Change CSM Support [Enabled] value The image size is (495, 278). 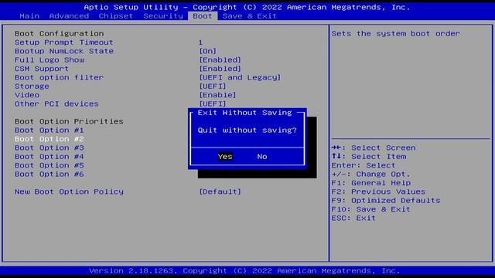tap(220, 69)
